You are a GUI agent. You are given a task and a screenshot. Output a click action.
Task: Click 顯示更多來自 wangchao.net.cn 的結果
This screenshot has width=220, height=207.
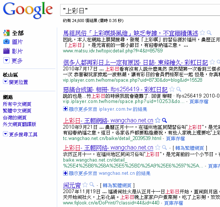(x=110, y=173)
